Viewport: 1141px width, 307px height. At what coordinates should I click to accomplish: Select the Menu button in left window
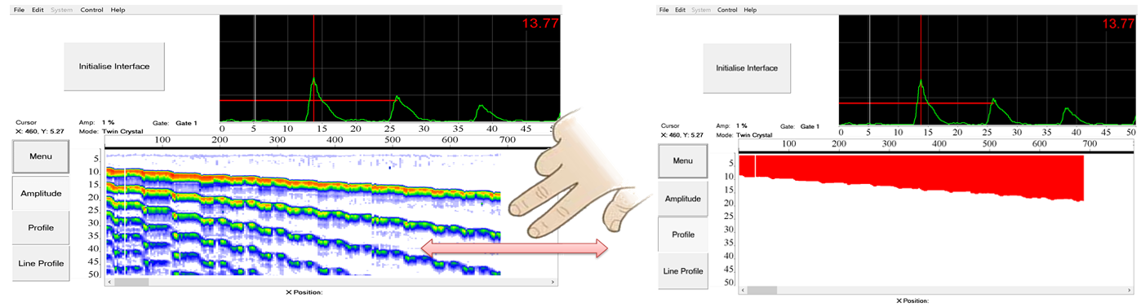(41, 156)
